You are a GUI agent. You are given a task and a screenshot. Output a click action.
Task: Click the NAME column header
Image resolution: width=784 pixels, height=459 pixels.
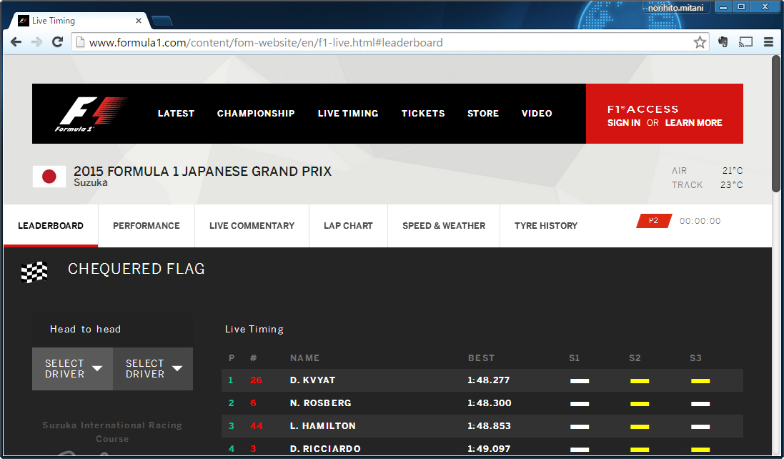(x=304, y=358)
